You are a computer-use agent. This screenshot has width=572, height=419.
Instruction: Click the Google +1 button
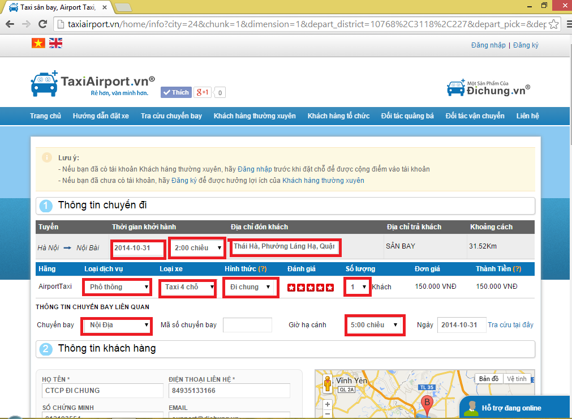(202, 92)
